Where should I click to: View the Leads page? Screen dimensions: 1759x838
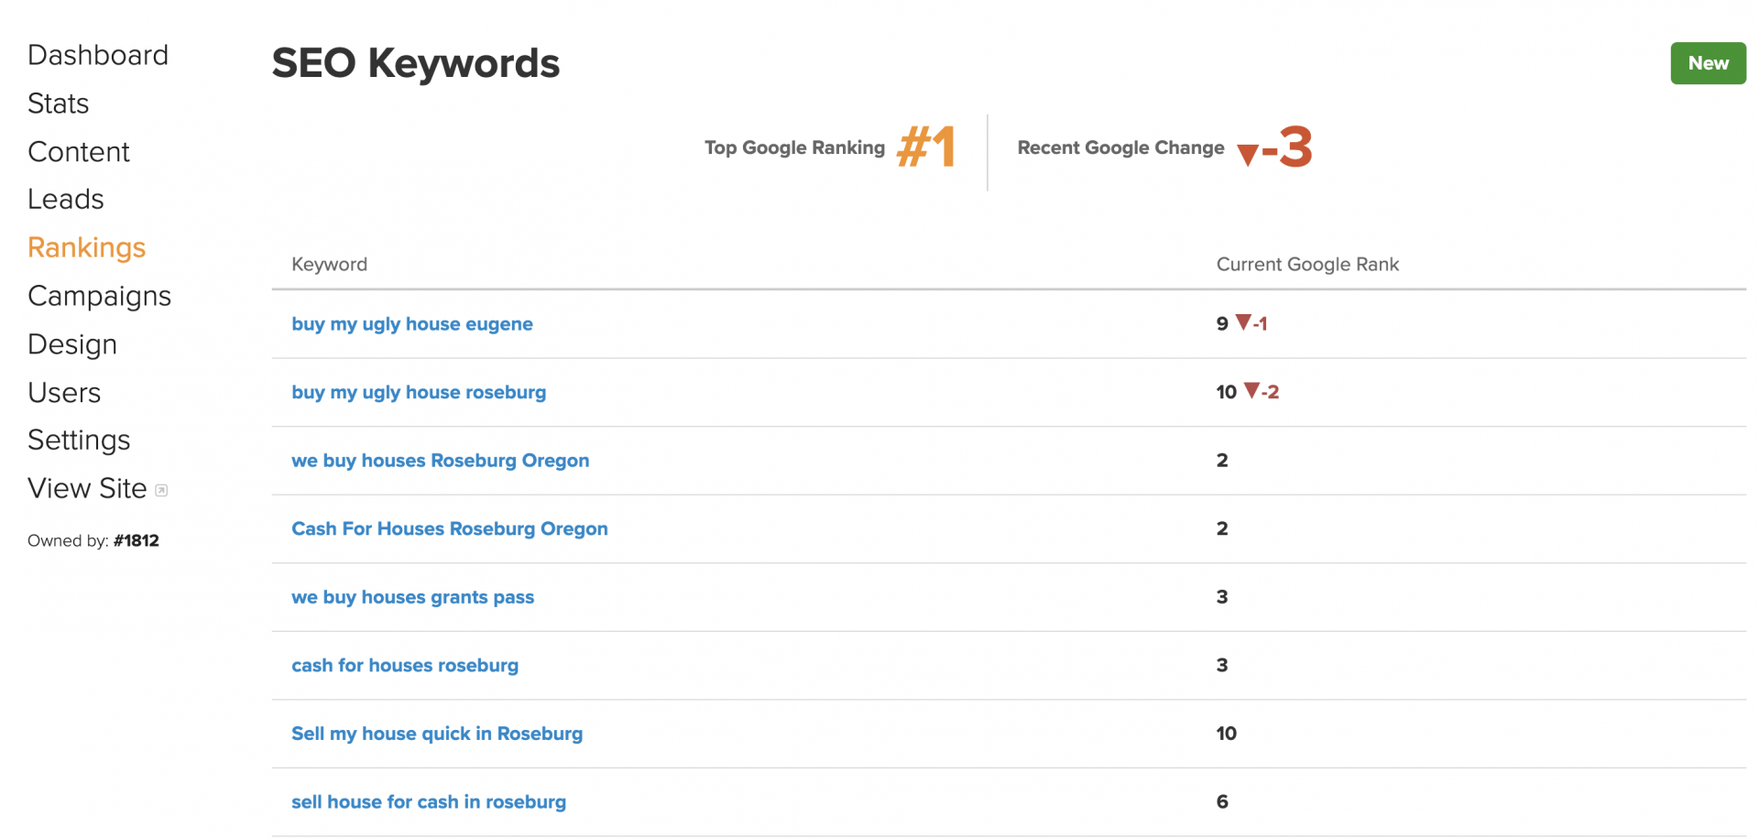[x=65, y=199]
